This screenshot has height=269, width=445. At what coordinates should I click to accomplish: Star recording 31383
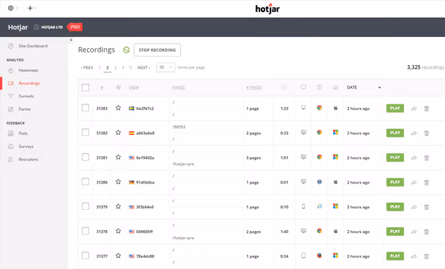click(119, 108)
